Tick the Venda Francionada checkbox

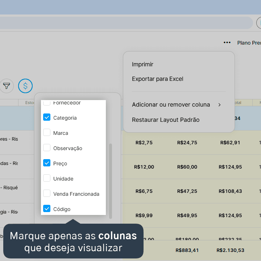[47, 194]
